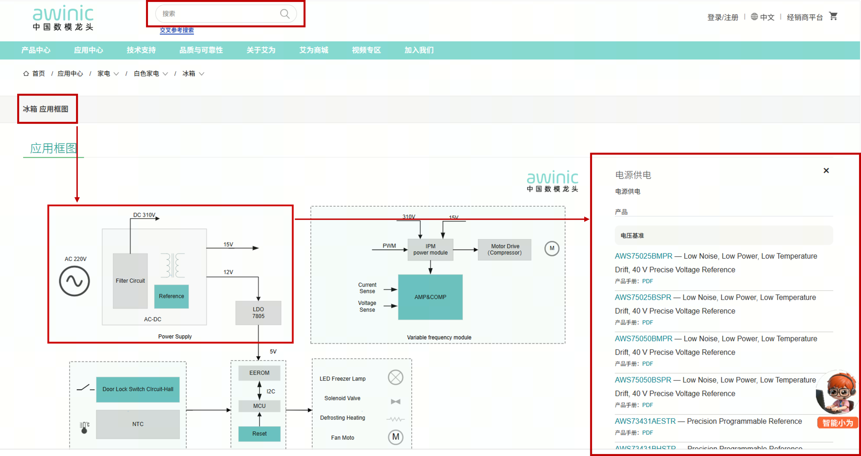Open the 产品中心 menu

point(36,50)
